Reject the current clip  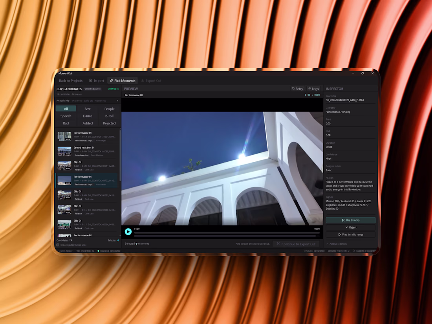click(350, 227)
